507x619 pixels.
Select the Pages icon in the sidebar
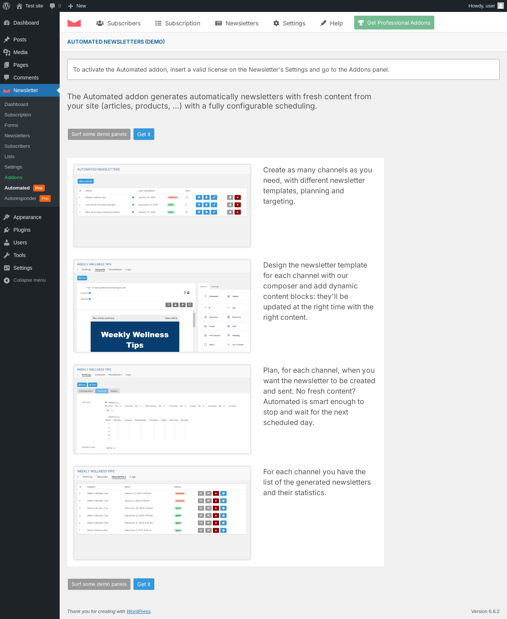[x=7, y=65]
